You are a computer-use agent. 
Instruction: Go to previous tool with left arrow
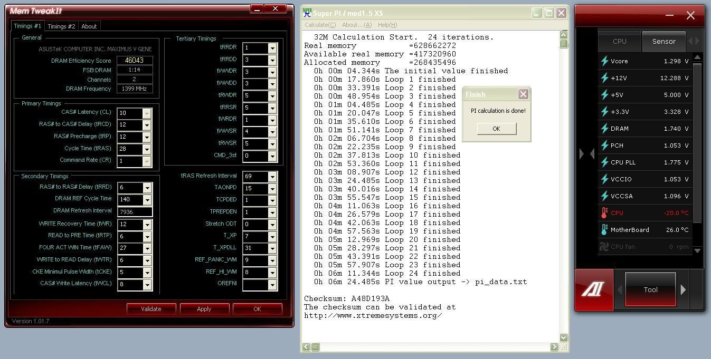click(x=620, y=289)
